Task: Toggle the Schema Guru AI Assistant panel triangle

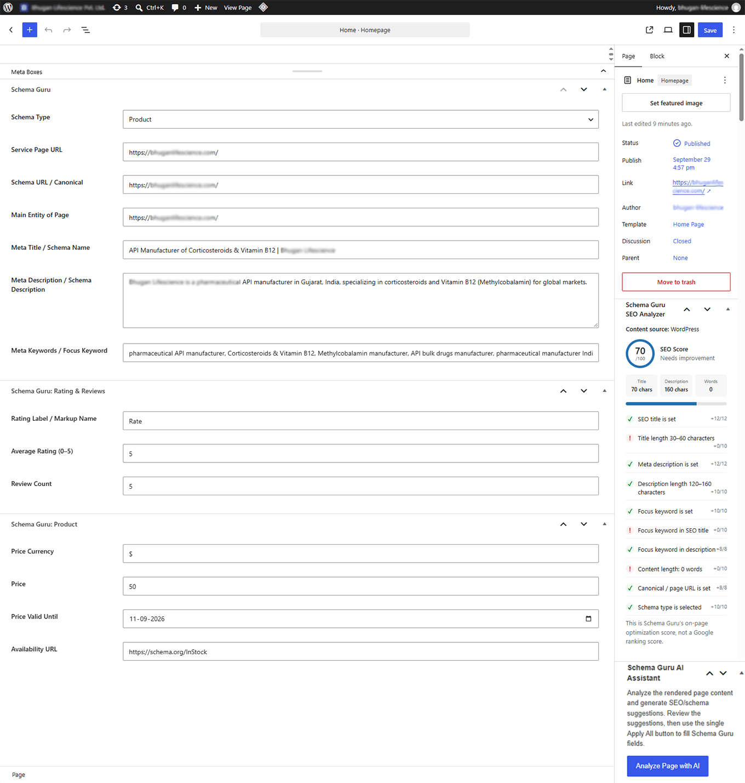Action: tap(741, 673)
